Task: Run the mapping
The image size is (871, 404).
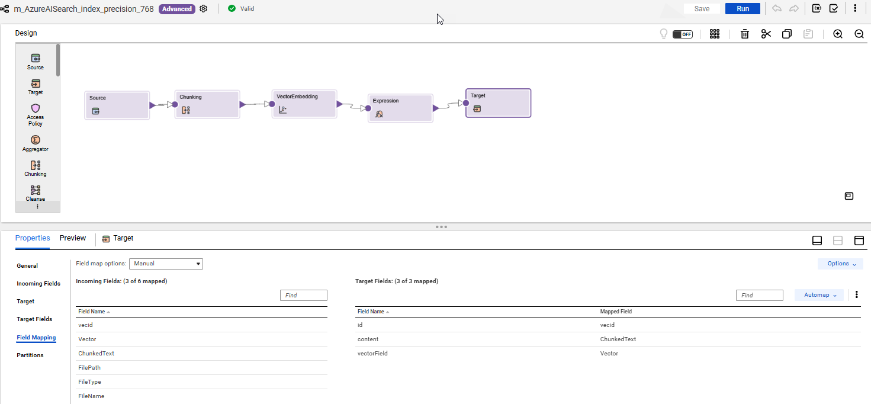Action: [743, 9]
